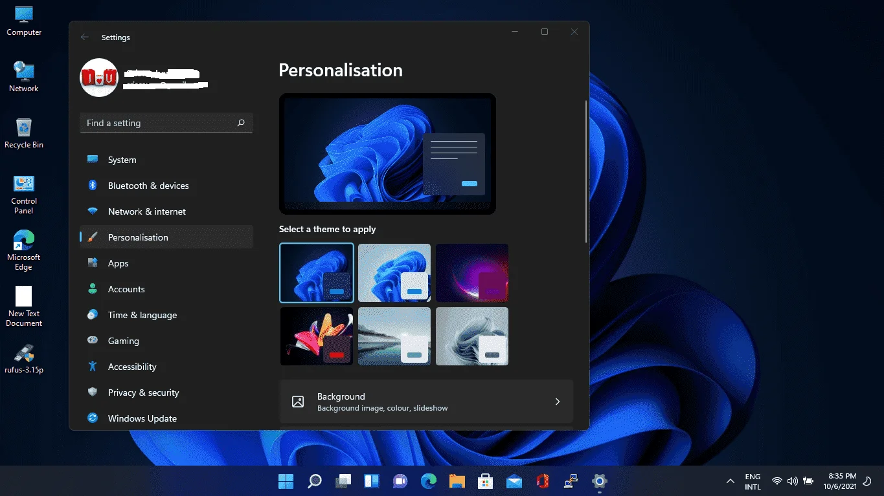This screenshot has height=496, width=884.
Task: Click the desktop preview image
Action: point(387,153)
